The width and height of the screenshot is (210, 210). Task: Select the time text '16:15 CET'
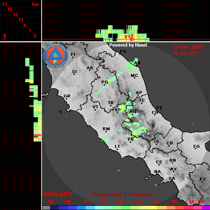[185, 54]
